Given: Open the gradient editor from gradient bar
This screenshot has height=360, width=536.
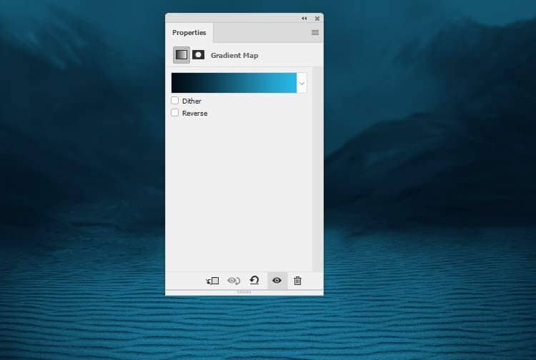Looking at the screenshot, I should coord(234,83).
